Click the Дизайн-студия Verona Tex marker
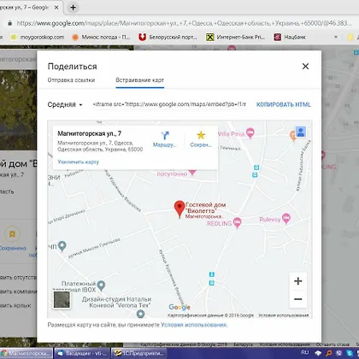 140,314
